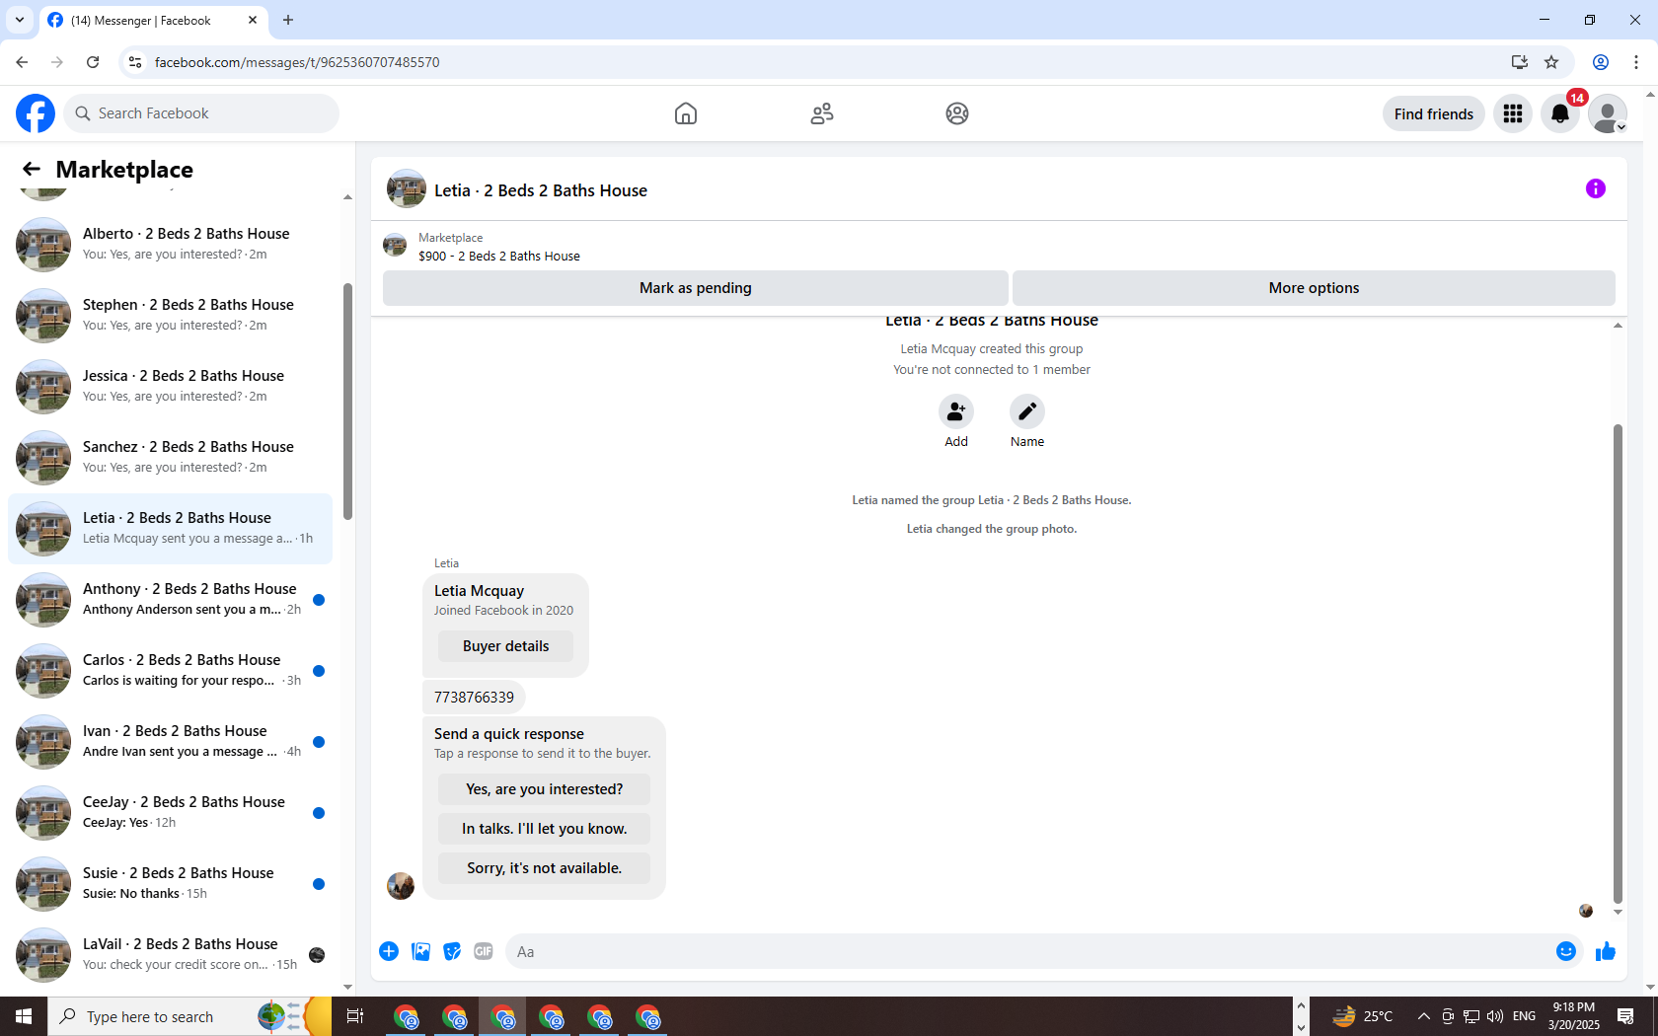This screenshot has width=1658, height=1036.
Task: Open the emoji picker in message box
Action: coord(1566,951)
